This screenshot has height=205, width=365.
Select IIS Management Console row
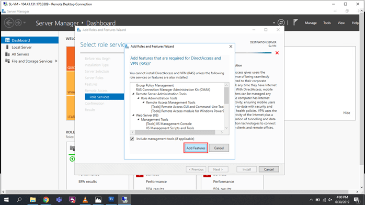pyautogui.click(x=169, y=124)
